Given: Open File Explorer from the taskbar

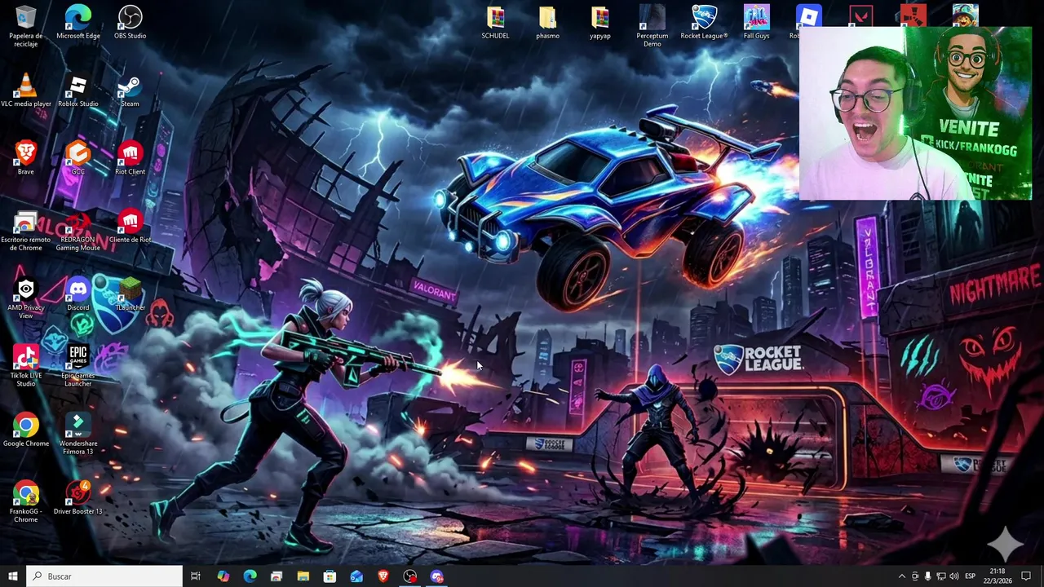Looking at the screenshot, I should tap(303, 576).
